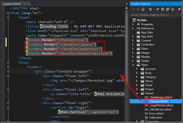Collapse the header tag outlining box

coord(8,67)
